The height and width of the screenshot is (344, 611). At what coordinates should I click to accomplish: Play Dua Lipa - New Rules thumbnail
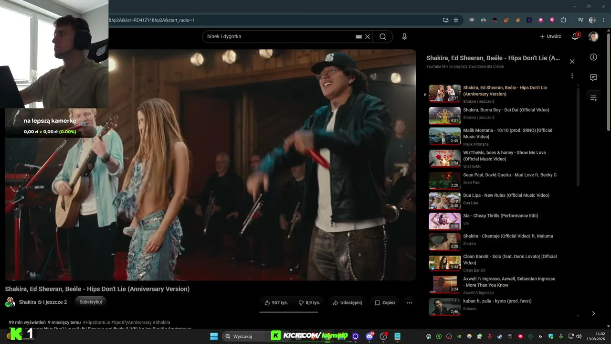click(445, 201)
